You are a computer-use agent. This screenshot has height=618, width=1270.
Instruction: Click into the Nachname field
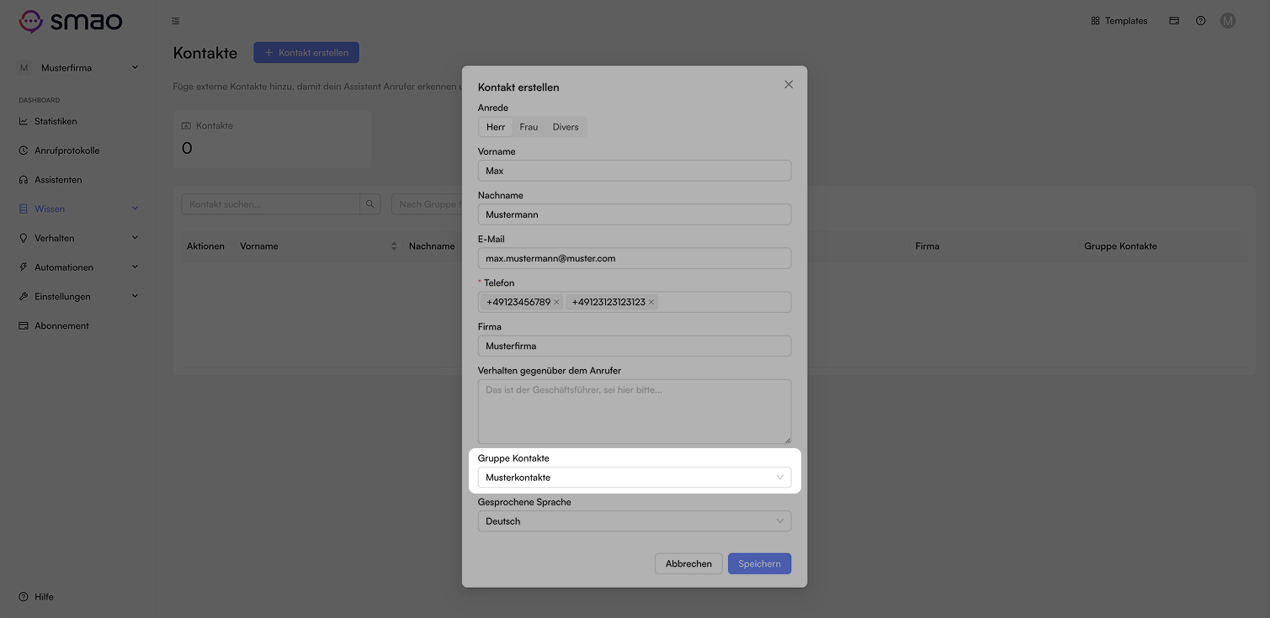tap(635, 214)
